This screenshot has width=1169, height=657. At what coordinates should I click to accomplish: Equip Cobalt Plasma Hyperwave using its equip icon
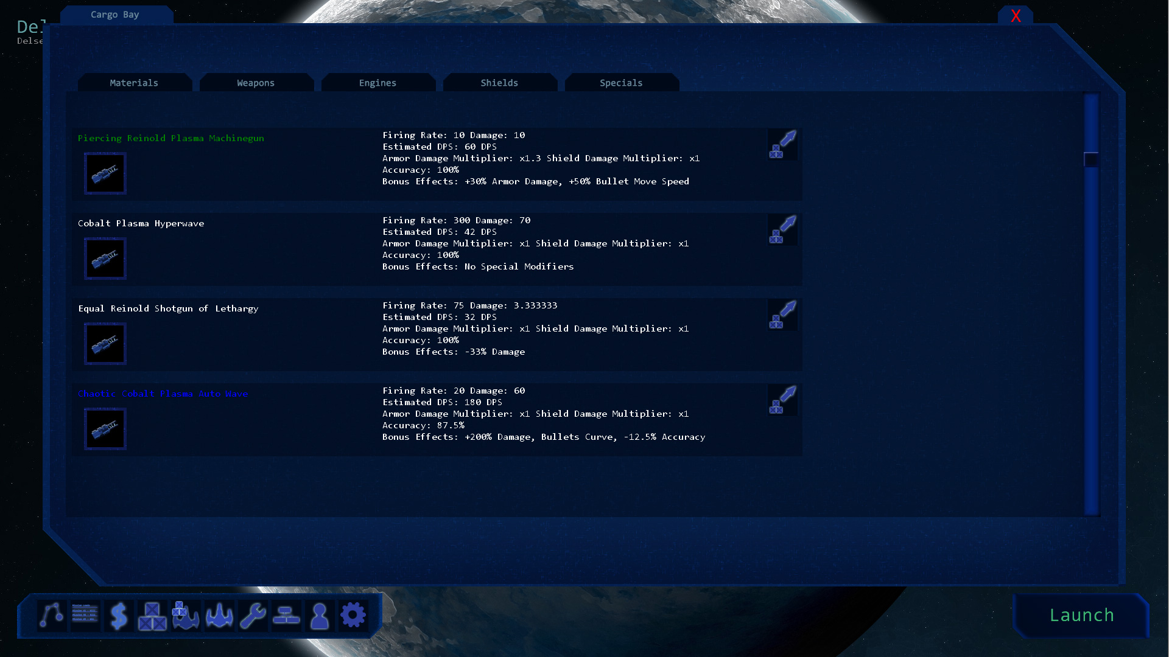pos(782,230)
